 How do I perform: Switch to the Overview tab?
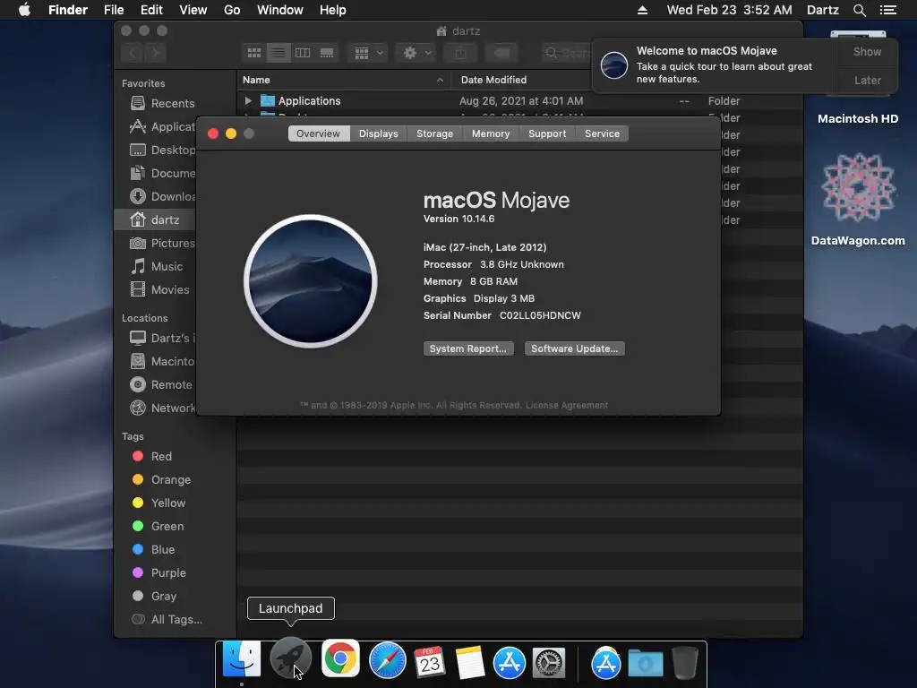click(318, 133)
